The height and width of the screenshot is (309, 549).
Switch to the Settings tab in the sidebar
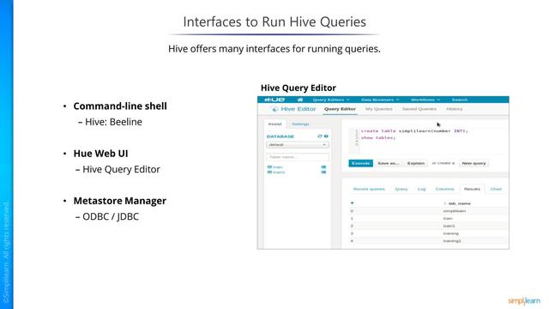tap(300, 124)
